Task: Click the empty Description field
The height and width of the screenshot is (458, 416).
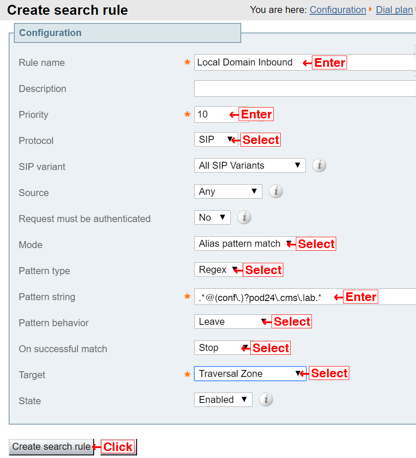Action: [x=305, y=88]
